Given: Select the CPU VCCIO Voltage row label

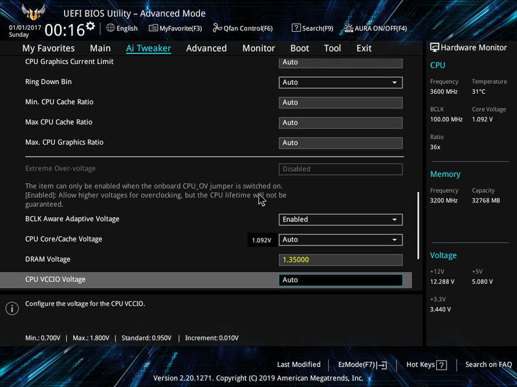Looking at the screenshot, I should click(56, 279).
